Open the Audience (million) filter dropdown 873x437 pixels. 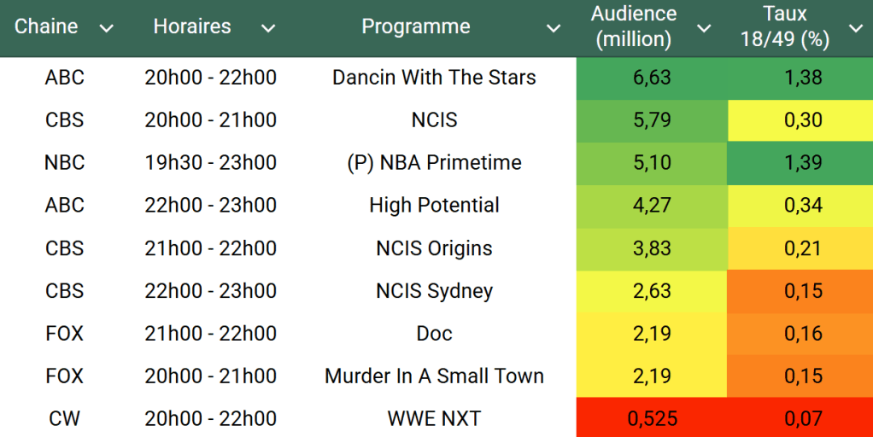tap(704, 29)
